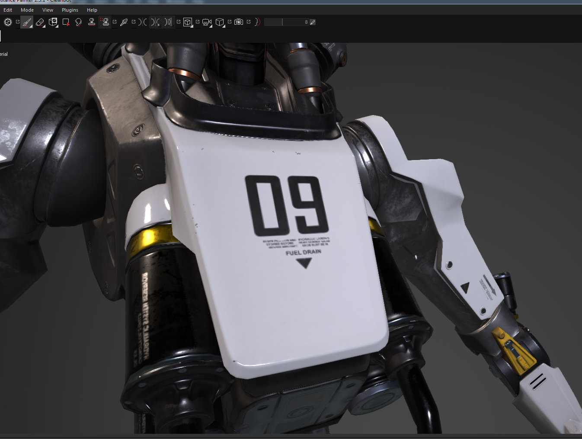
Task: Select the Material Picker eyedropper tool
Action: pyautogui.click(x=124, y=22)
